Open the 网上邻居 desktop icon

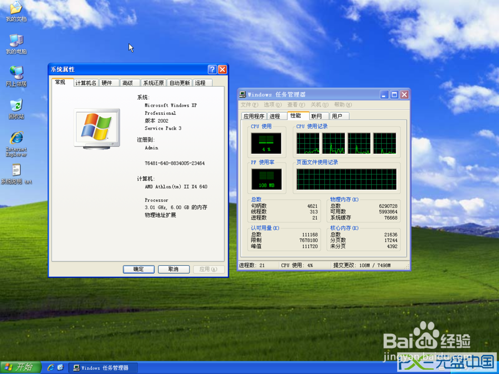click(16, 76)
